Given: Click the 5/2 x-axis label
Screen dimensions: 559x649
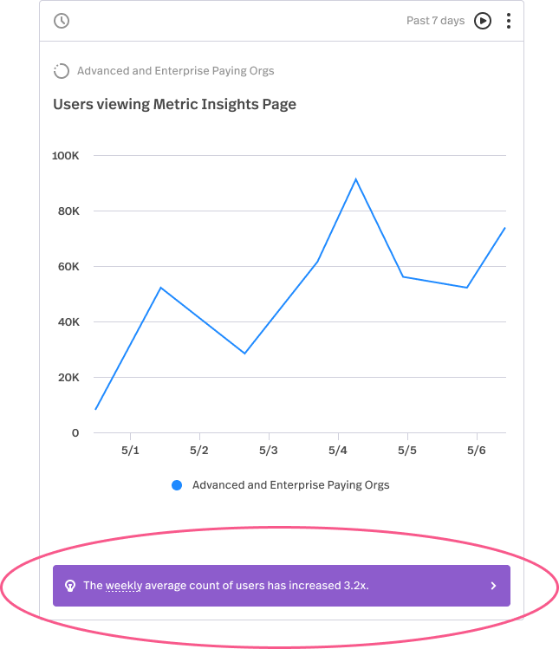Looking at the screenshot, I should (199, 451).
